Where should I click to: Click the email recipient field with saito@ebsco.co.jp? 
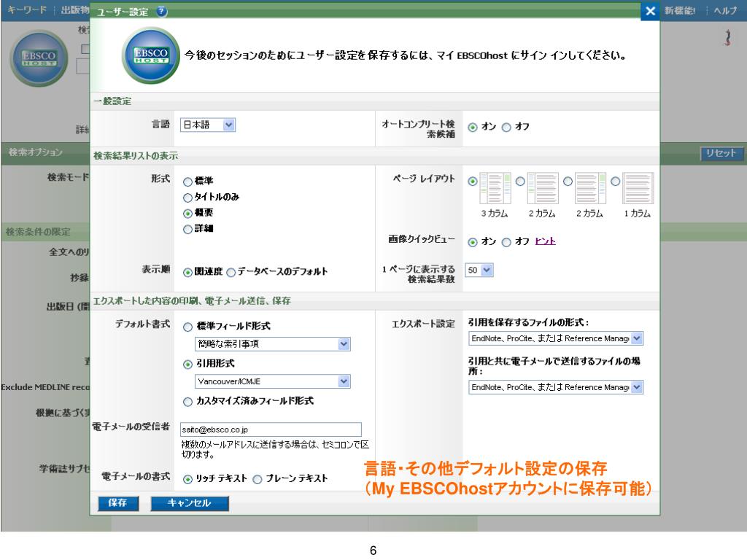[x=271, y=429]
